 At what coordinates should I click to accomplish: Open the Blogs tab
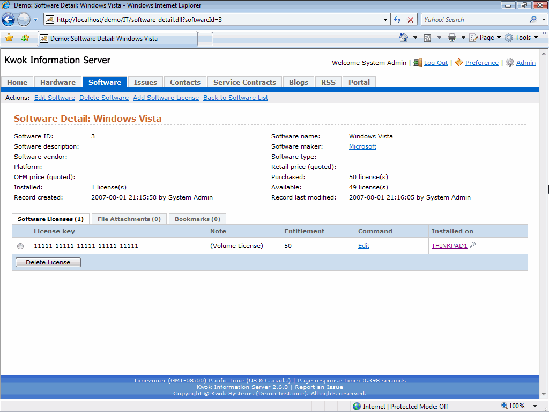tap(299, 82)
